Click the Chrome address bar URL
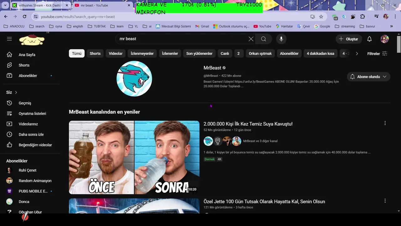Image resolution: width=401 pixels, height=226 pixels. [x=78, y=17]
